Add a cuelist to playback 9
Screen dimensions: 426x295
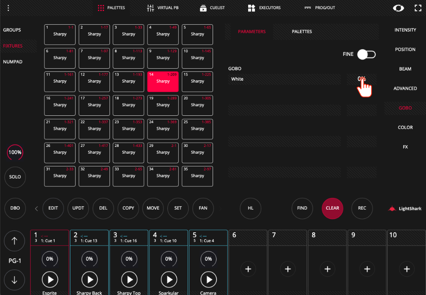coord(367,269)
